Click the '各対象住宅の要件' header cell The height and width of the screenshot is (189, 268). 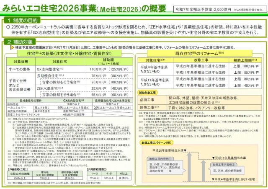[31, 101]
